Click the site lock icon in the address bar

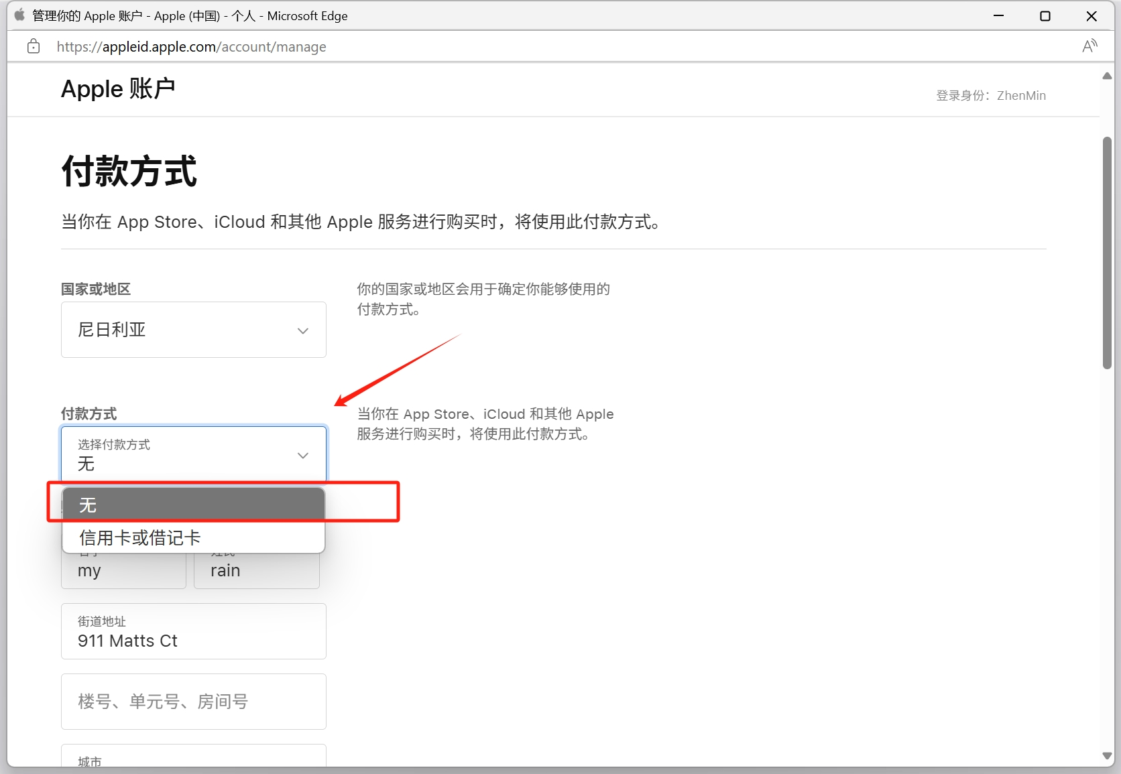[34, 46]
